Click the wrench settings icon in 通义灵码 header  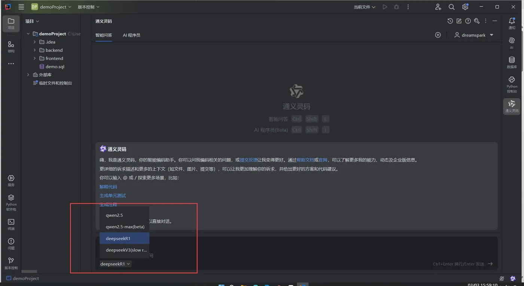coord(476,21)
